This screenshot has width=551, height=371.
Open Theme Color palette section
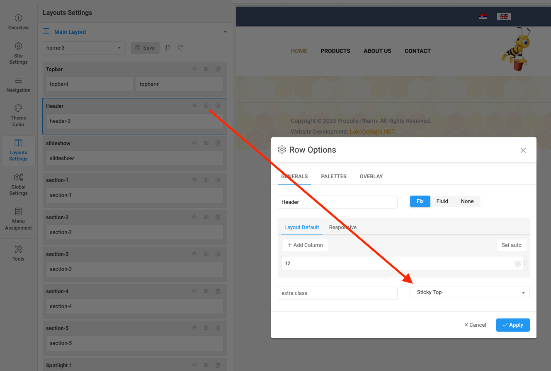point(18,115)
